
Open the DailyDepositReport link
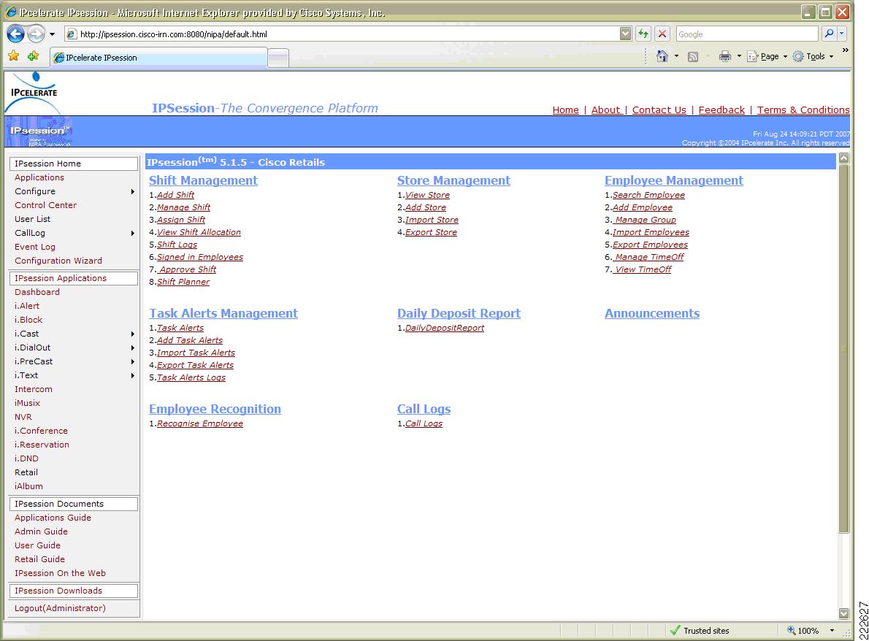[445, 328]
